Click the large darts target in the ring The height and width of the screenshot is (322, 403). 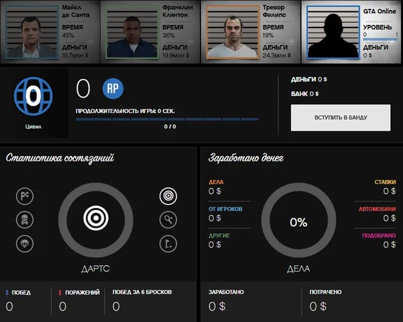point(97,219)
